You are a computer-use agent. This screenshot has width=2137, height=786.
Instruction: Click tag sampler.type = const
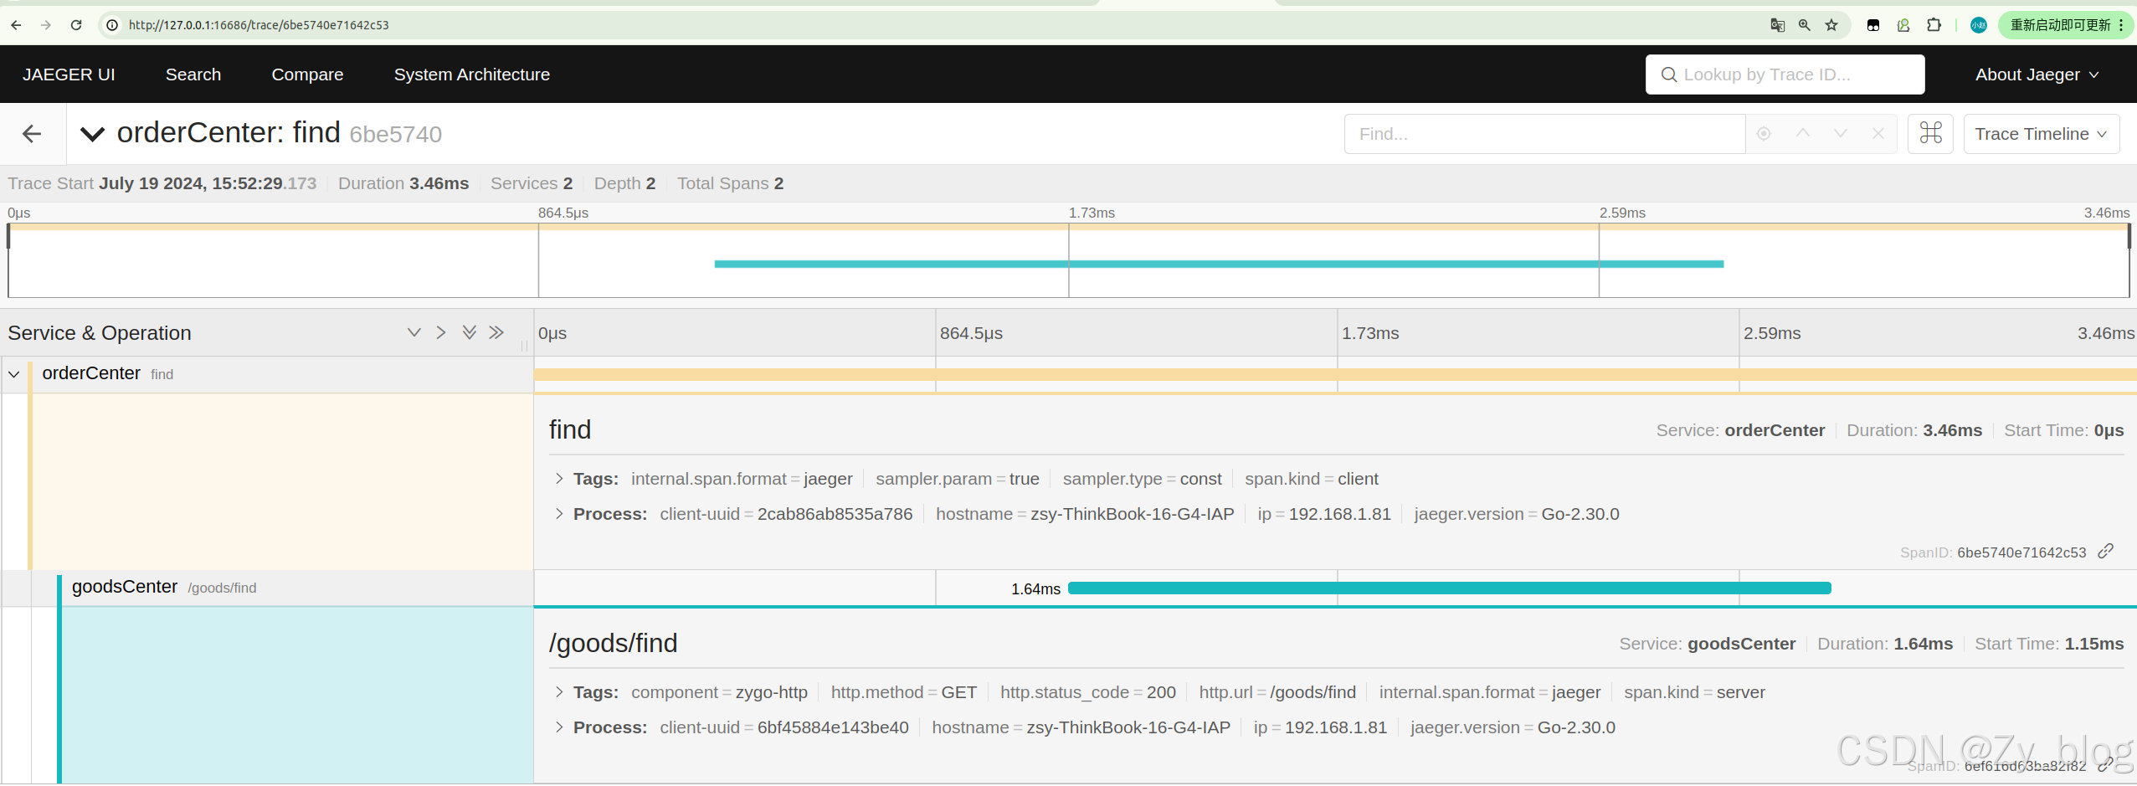tap(1143, 479)
